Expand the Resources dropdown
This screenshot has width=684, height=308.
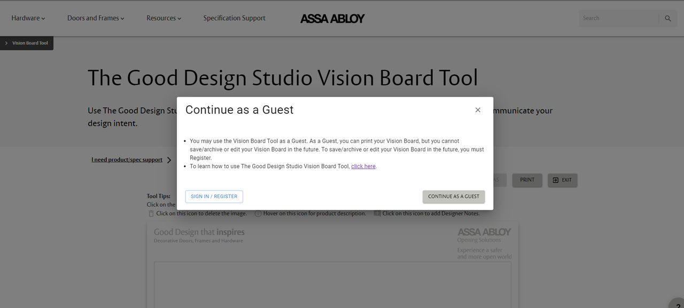point(164,18)
